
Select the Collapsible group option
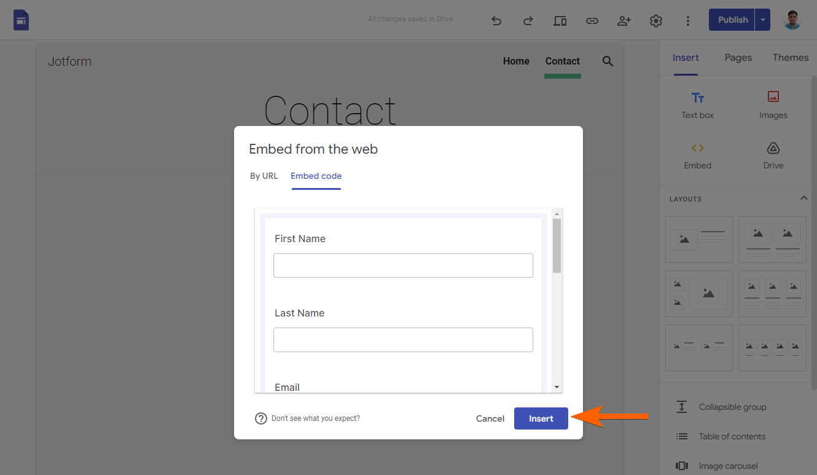(x=732, y=407)
